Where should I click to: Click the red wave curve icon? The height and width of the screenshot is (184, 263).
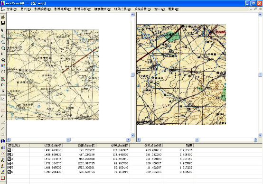pos(3,153)
